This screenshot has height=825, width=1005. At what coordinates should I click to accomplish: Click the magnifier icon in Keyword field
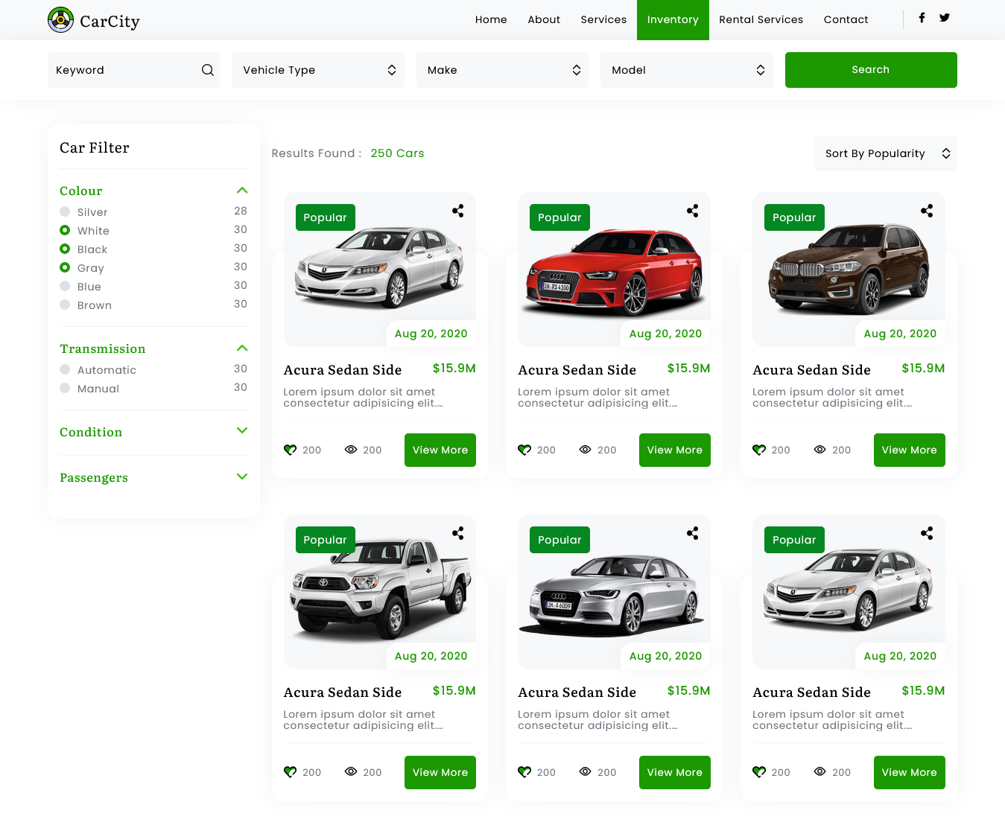coord(208,70)
